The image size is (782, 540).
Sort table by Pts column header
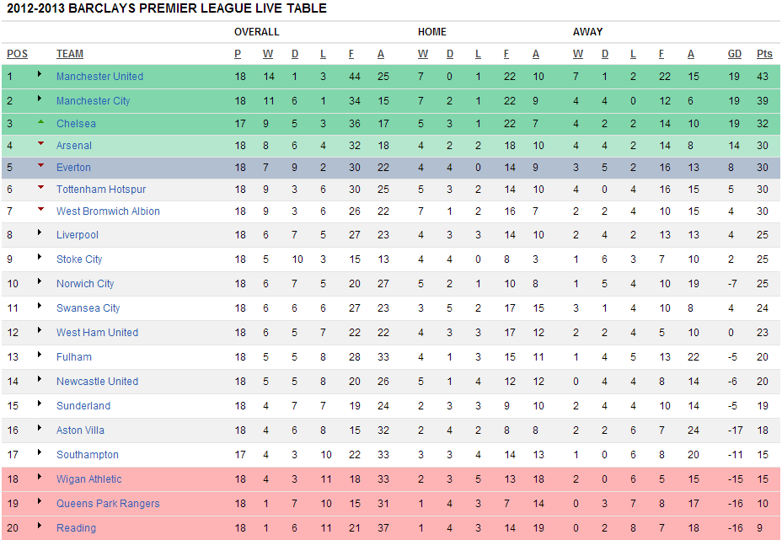[x=764, y=54]
